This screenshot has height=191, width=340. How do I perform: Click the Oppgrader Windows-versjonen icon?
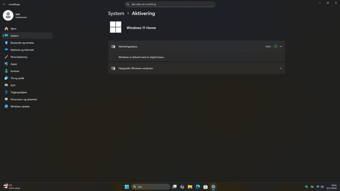click(113, 68)
